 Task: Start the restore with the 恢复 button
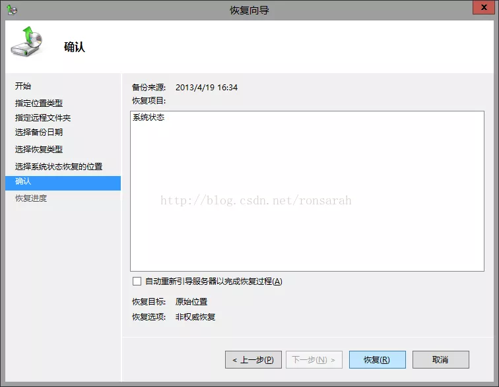[377, 360]
